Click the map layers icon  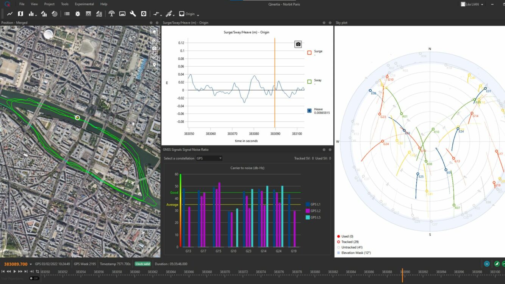point(154,32)
